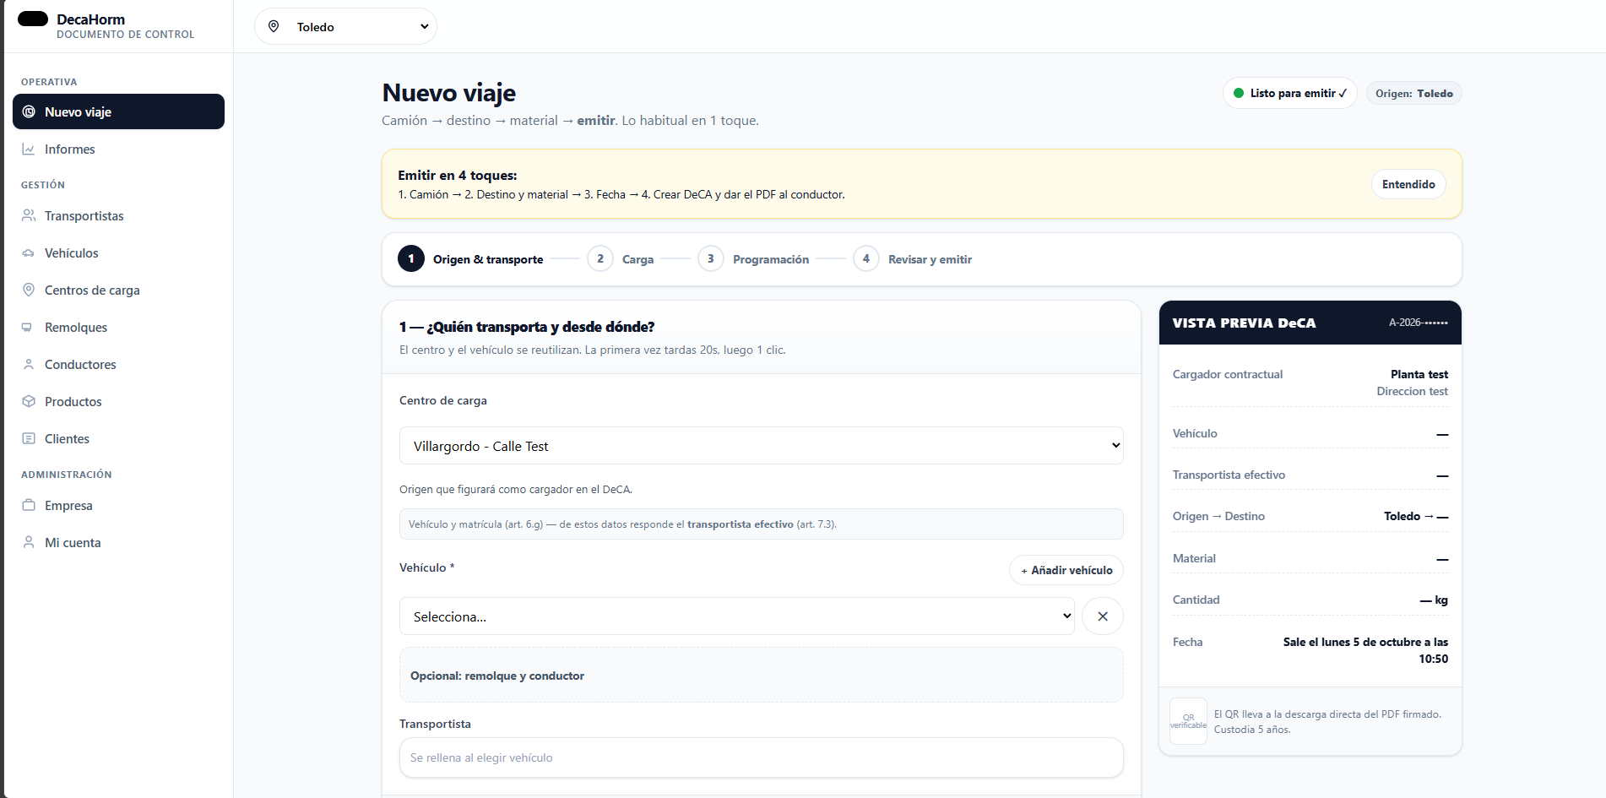Screen dimensions: 1606x798
Task: Click the Direccion test address text
Action: click(1412, 391)
